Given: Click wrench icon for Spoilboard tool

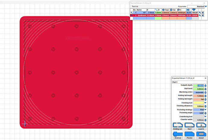Looking at the screenshot, I should [131, 15].
